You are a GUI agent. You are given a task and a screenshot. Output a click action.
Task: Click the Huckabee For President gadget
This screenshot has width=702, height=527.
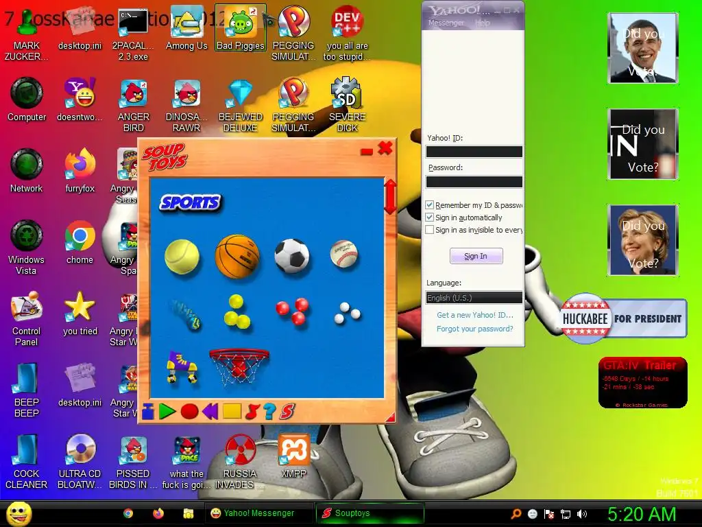(624, 318)
